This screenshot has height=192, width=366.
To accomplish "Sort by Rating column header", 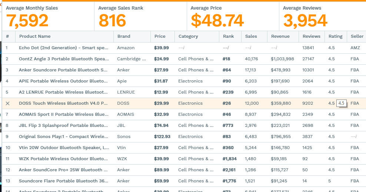I will tap(335, 36).
